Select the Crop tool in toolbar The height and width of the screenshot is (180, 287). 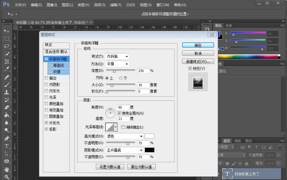(7, 61)
